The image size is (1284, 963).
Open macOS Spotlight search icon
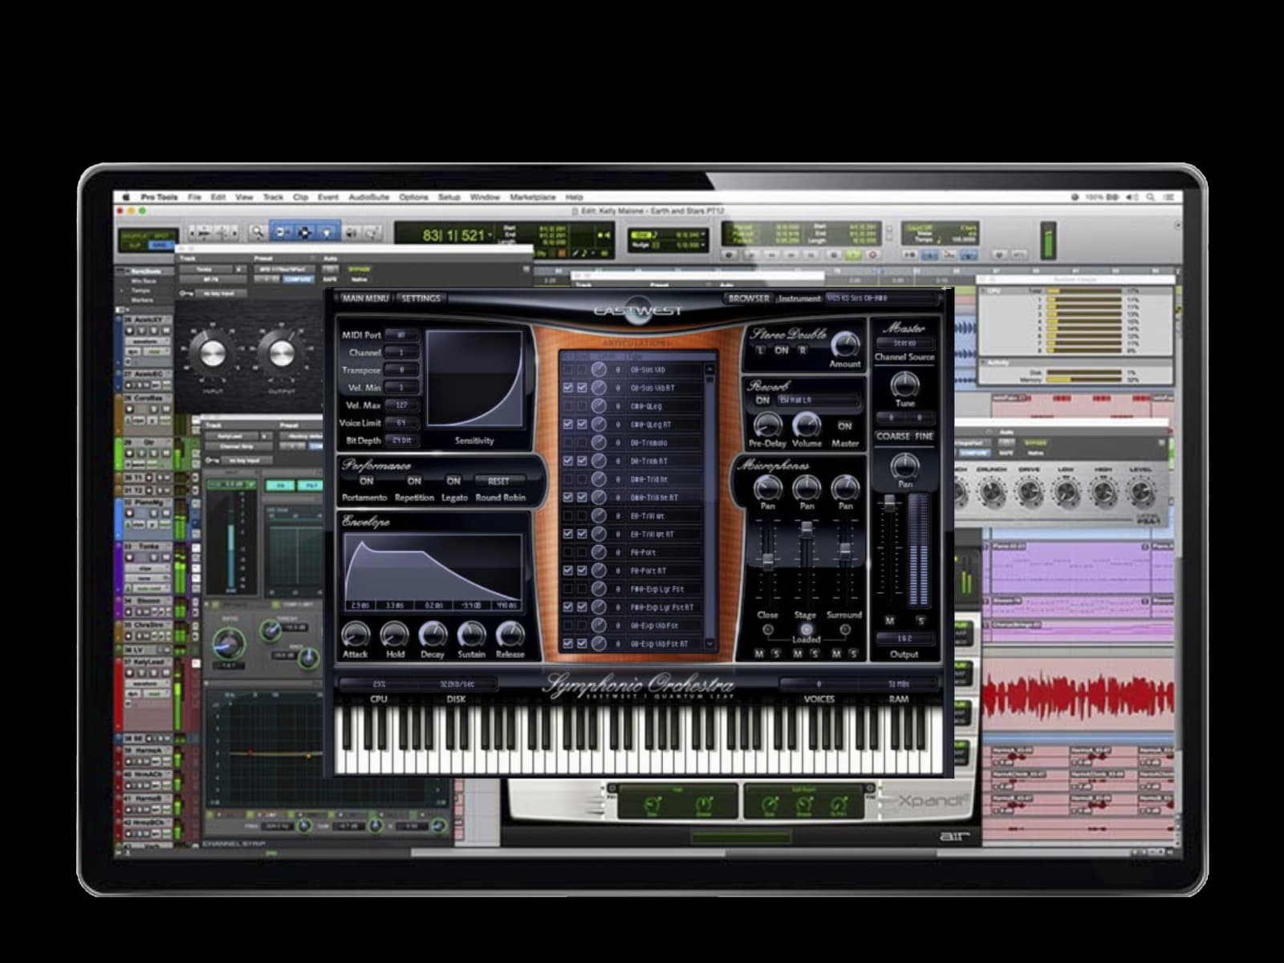coord(1150,197)
